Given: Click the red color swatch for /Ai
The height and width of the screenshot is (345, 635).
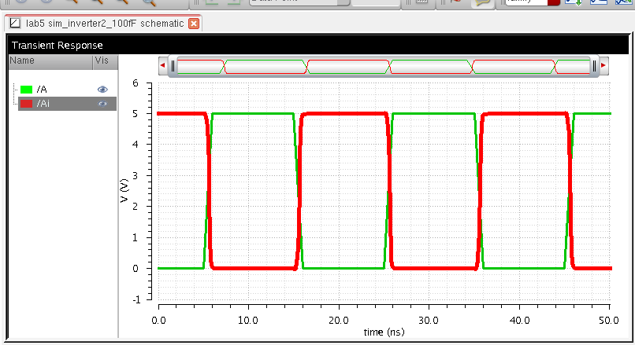Looking at the screenshot, I should (x=27, y=104).
